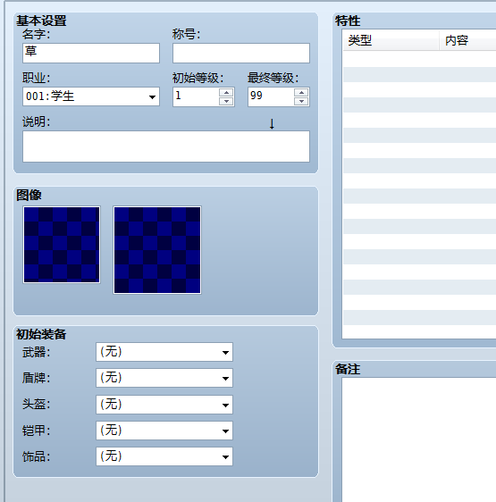Image resolution: width=496 pixels, height=502 pixels.
Task: Click the 说明 description text box
Action: 166,146
